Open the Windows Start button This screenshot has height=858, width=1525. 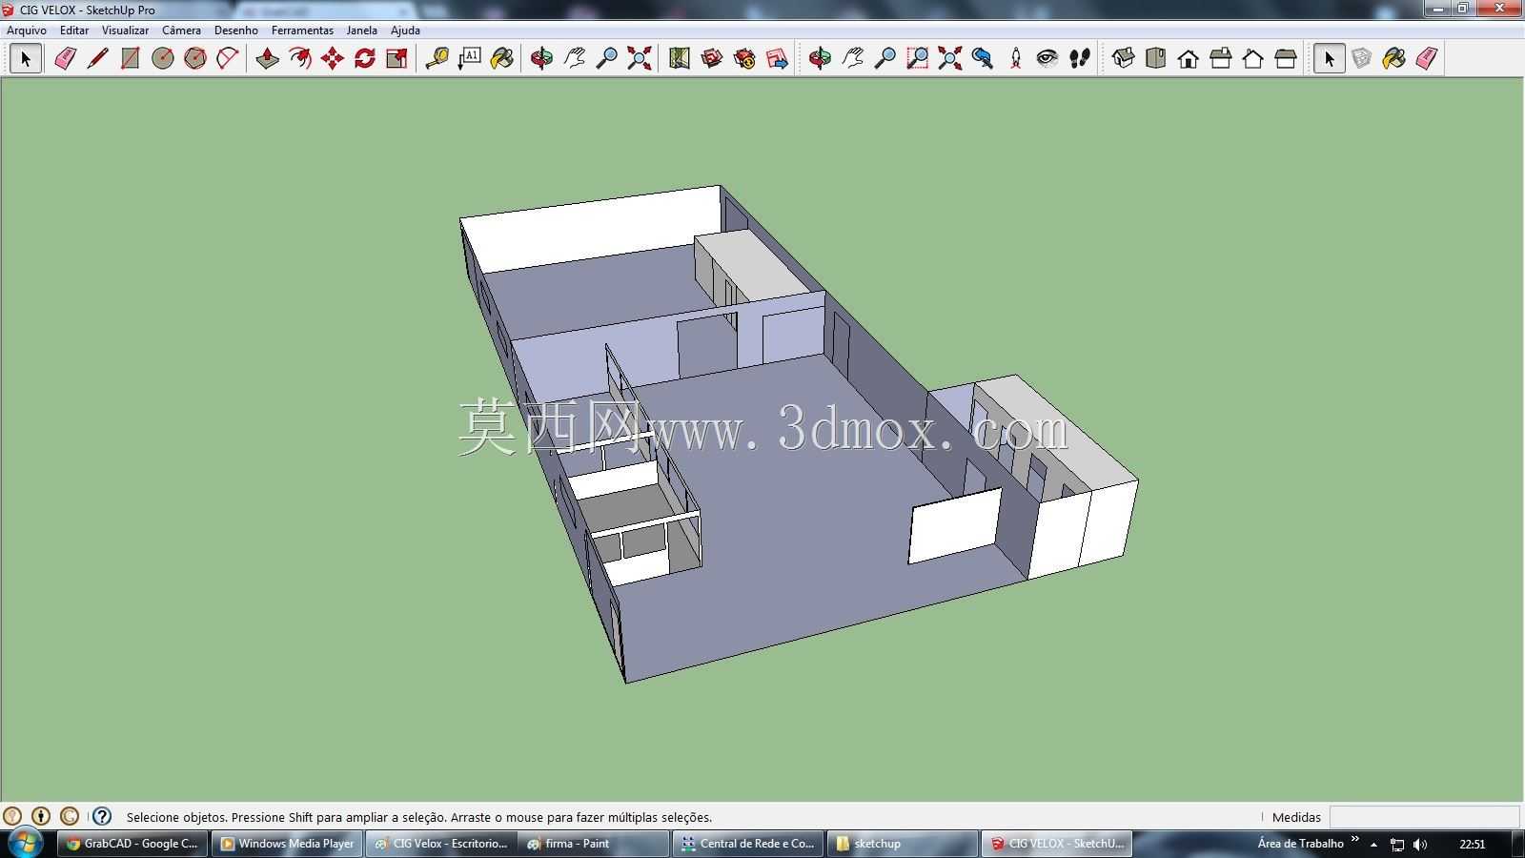[x=25, y=844]
